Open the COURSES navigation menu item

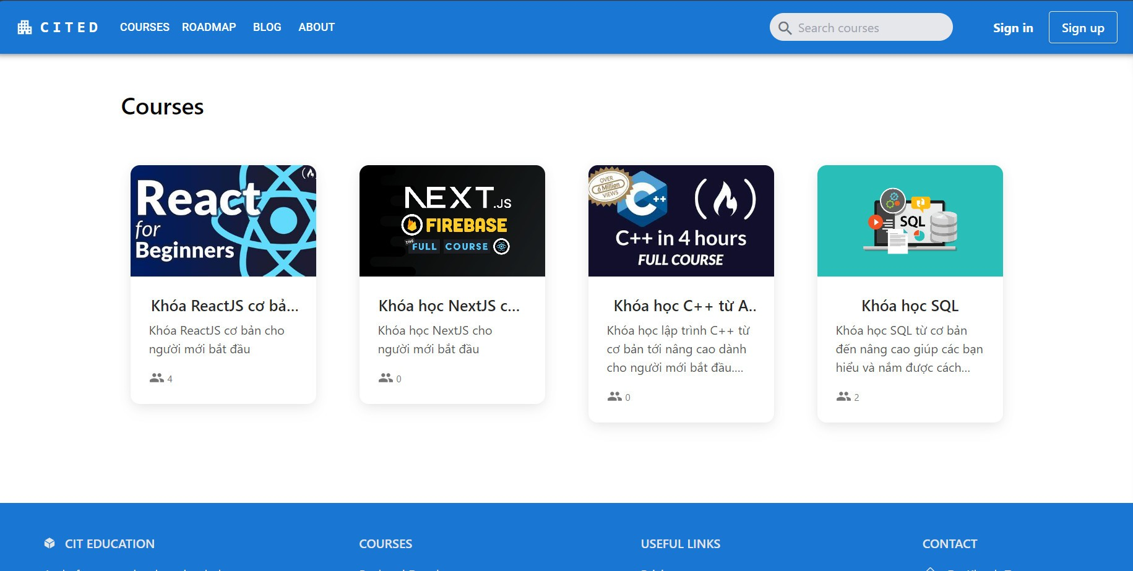tap(144, 27)
